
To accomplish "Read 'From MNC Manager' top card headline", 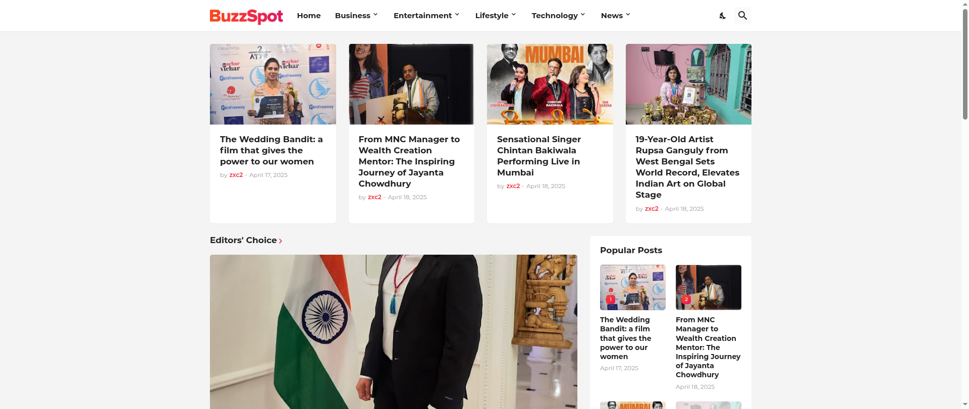I will click(x=409, y=161).
